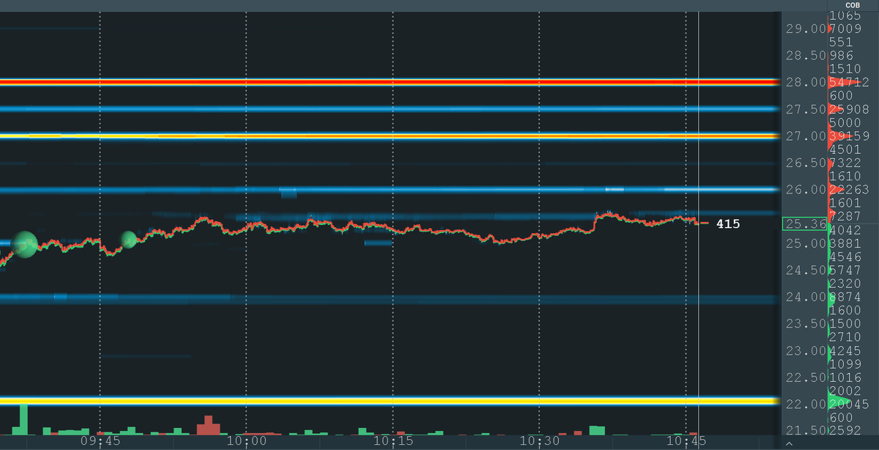Click the COB value 5747
The height and width of the screenshot is (450, 879).
845,270
